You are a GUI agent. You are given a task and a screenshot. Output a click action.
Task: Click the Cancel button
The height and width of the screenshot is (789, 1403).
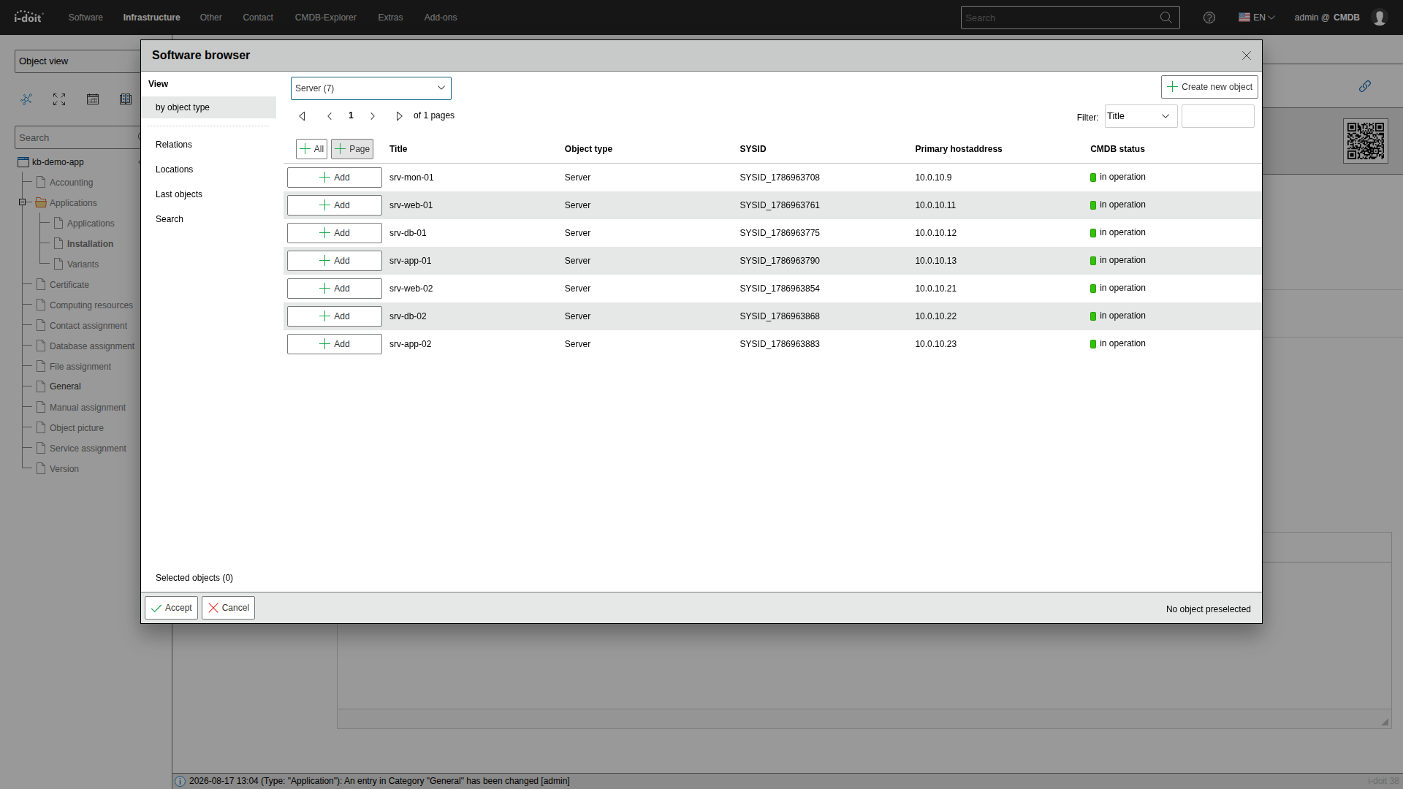click(x=228, y=608)
